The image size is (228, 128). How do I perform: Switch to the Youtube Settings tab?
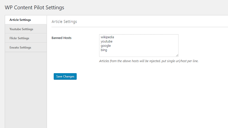click(x=21, y=29)
